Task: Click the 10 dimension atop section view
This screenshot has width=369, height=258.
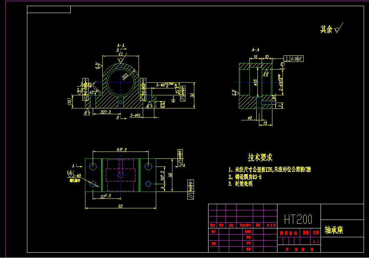Action: click(x=267, y=57)
